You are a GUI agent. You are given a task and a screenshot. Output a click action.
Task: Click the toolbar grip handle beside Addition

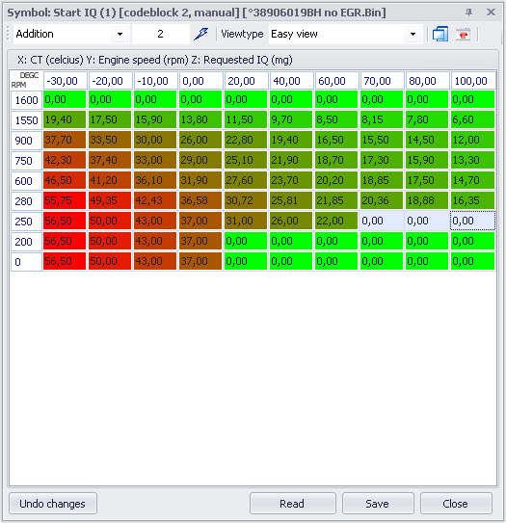click(x=8, y=34)
